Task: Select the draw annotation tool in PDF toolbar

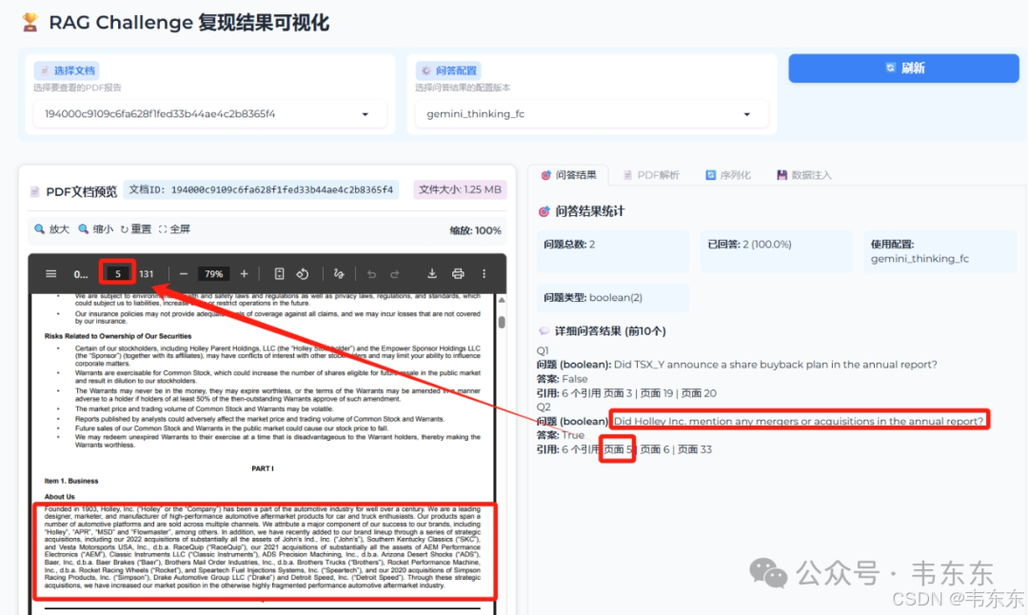Action: (x=339, y=274)
